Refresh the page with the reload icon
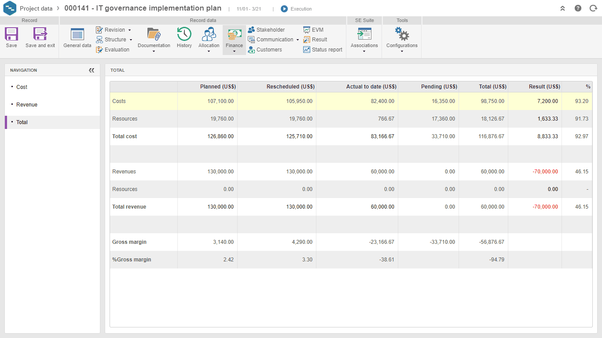 pos(593,8)
